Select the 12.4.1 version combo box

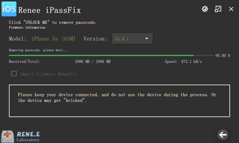click(132, 38)
